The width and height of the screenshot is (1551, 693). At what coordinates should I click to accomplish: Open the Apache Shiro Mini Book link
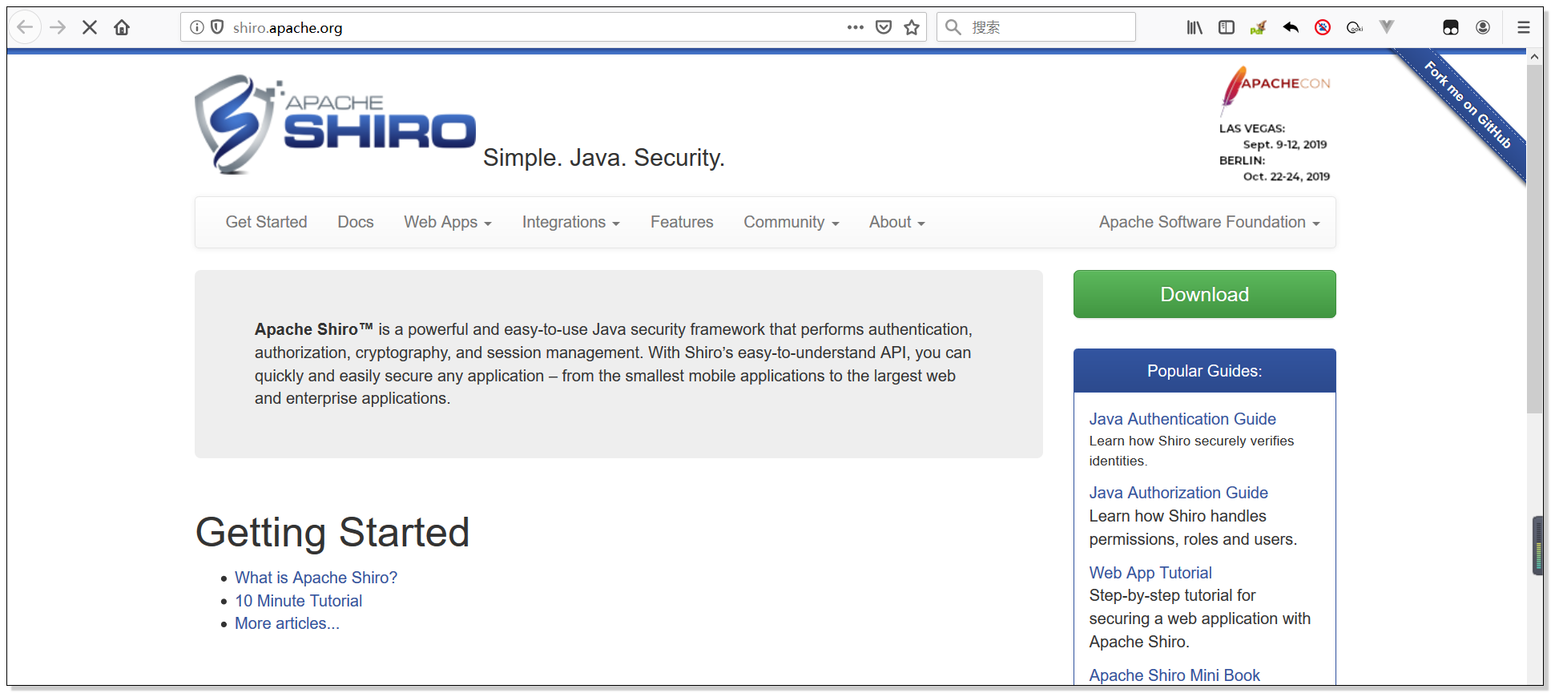[x=1174, y=675]
